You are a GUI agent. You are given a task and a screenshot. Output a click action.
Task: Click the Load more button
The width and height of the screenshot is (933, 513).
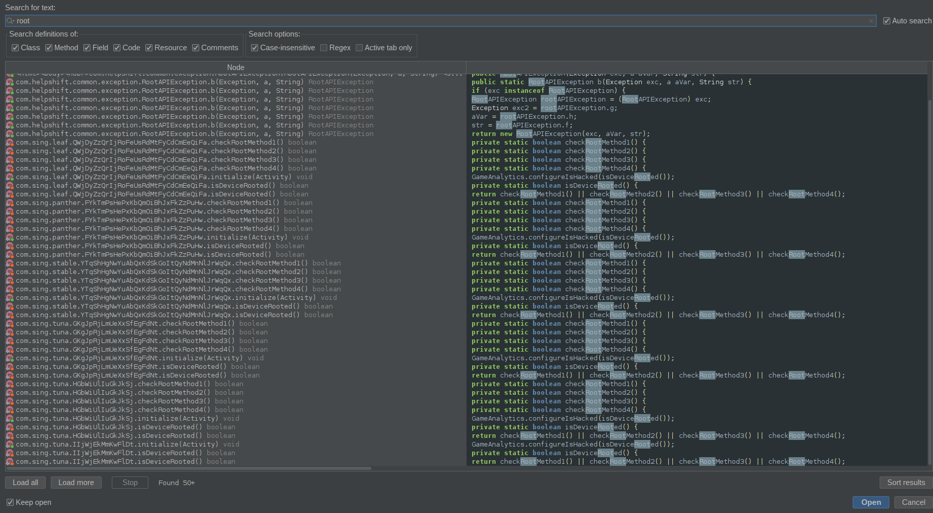pyautogui.click(x=76, y=483)
